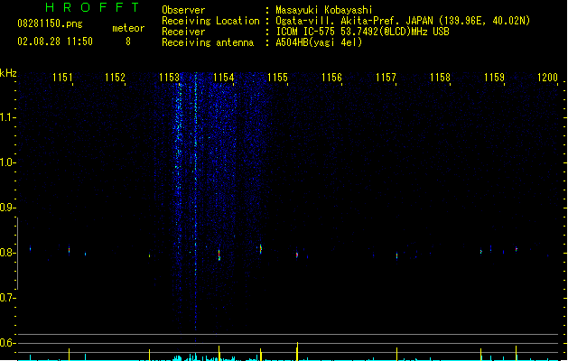The width and height of the screenshot is (568, 361).
Task: Click the kHz axis unit label
Action: [8, 73]
